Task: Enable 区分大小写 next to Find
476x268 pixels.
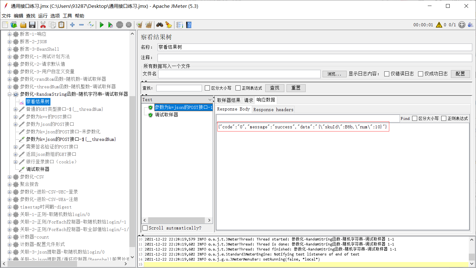Action: [x=415, y=118]
